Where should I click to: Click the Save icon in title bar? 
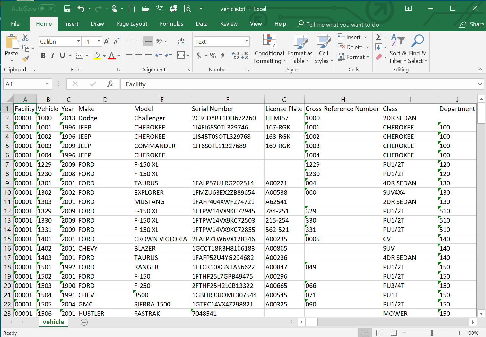tap(67, 9)
